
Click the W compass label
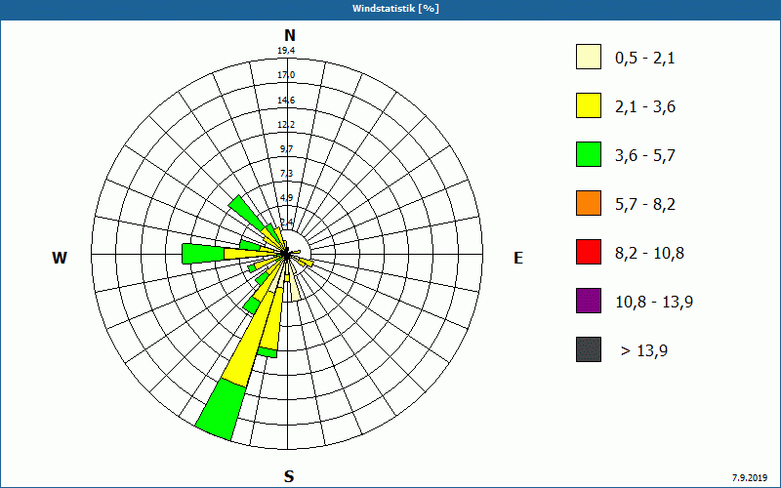coord(60,258)
